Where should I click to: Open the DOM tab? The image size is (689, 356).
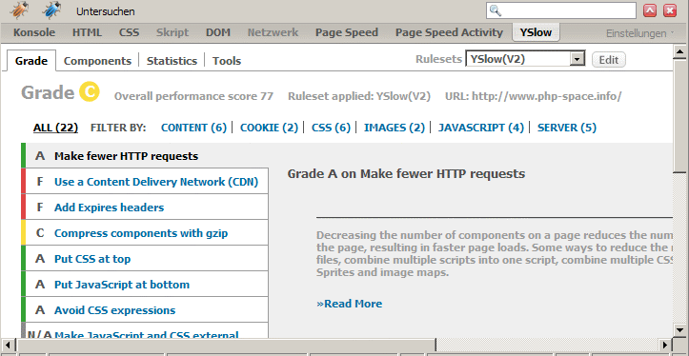(x=218, y=32)
